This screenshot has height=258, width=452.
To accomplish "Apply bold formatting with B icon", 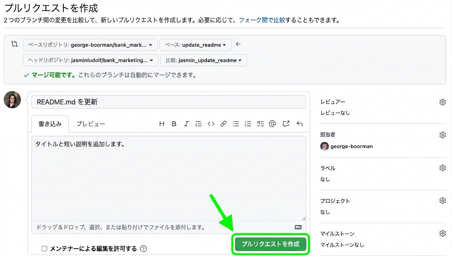I will point(174,124).
